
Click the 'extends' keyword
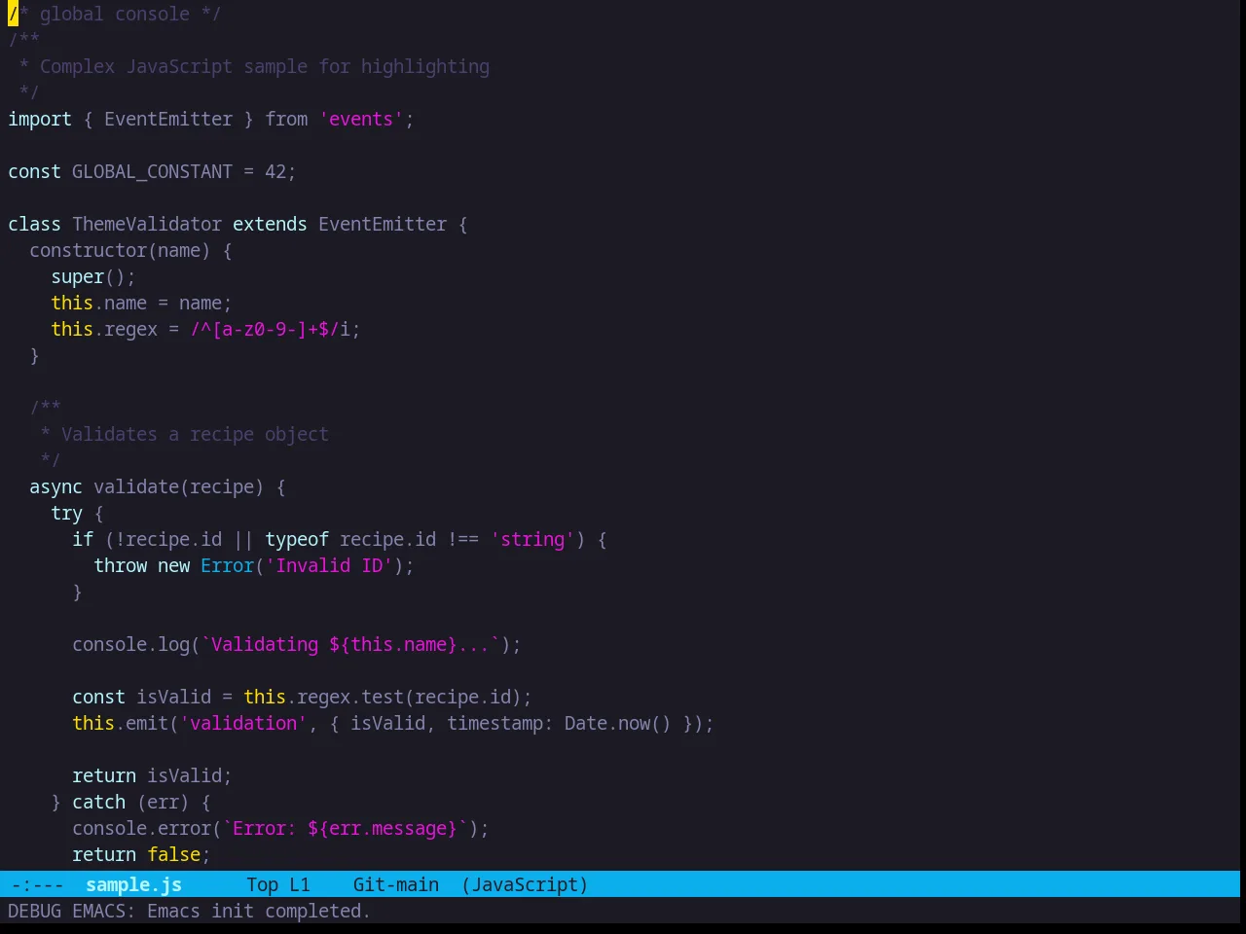[270, 224]
